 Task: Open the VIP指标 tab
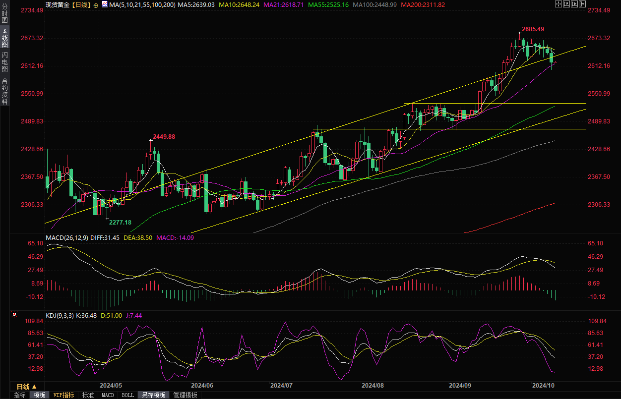[x=63, y=395]
